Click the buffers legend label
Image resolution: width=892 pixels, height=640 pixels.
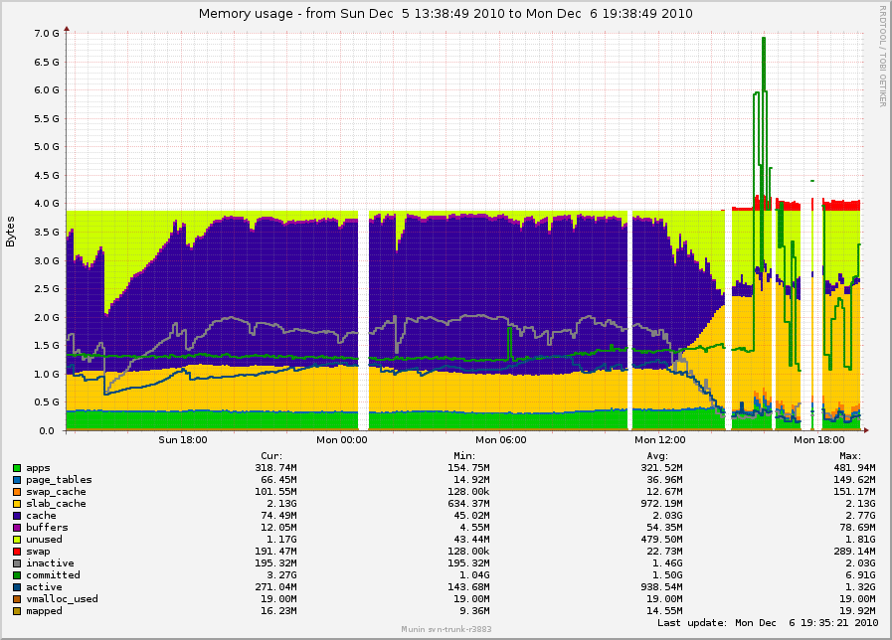pyautogui.click(x=45, y=528)
